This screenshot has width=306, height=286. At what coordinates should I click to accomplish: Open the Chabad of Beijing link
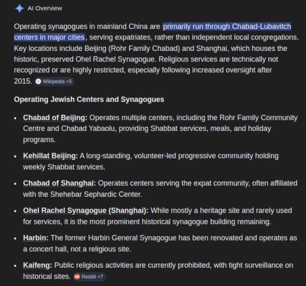[x=54, y=118]
